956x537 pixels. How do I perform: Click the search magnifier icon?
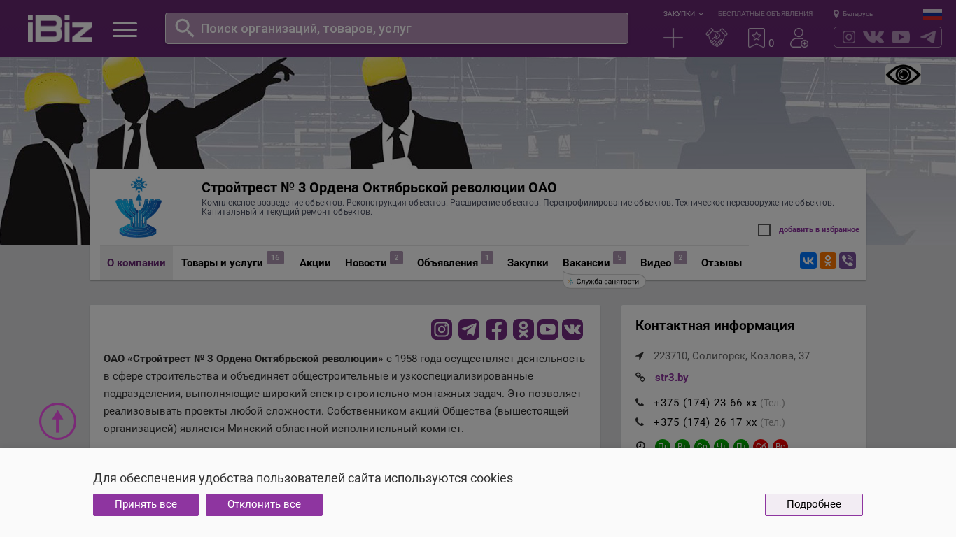(x=184, y=28)
